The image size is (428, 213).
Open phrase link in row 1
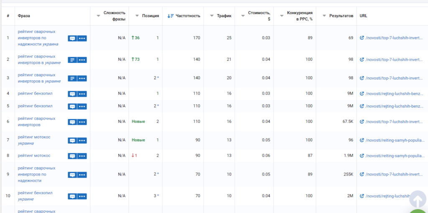coord(38,38)
